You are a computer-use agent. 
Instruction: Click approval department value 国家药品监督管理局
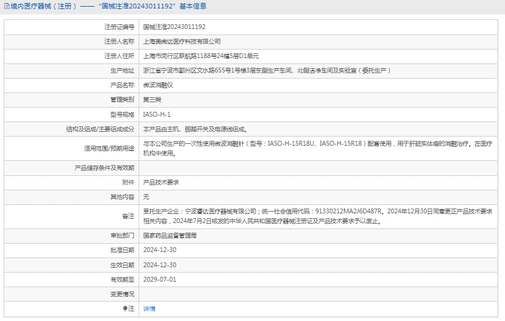[x=170, y=236]
